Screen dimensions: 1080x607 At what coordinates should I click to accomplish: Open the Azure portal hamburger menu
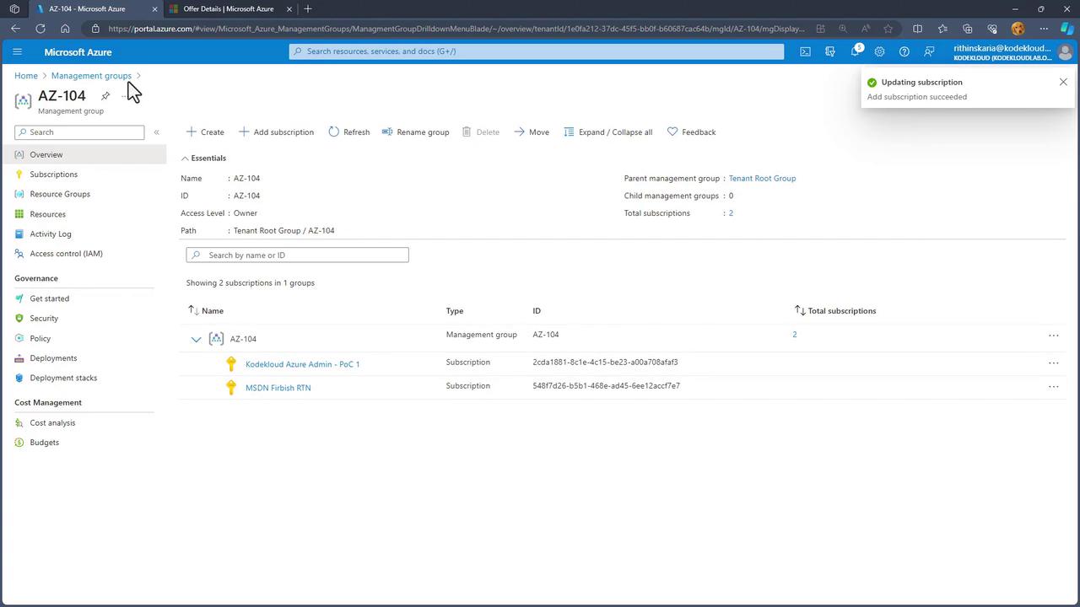tap(17, 51)
